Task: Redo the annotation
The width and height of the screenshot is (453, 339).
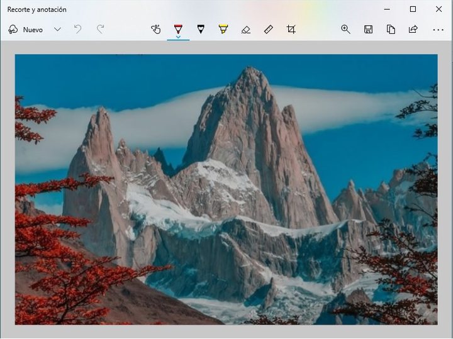Action: 100,29
